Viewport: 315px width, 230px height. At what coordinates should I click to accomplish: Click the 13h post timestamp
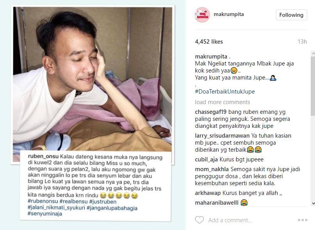pos(302,42)
